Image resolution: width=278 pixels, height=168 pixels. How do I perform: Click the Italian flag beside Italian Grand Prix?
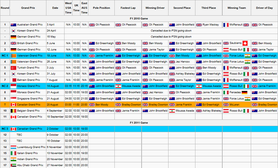[x=13, y=153]
